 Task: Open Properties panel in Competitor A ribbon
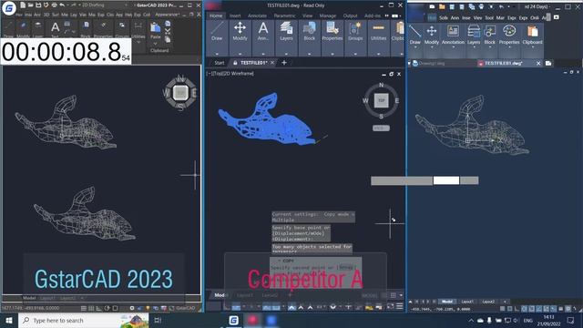click(x=332, y=32)
